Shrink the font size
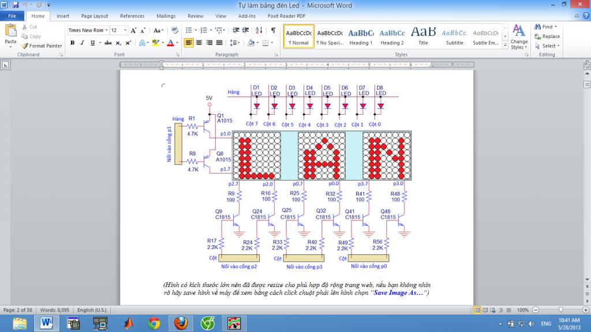This screenshot has width=591, height=332. tap(143, 31)
